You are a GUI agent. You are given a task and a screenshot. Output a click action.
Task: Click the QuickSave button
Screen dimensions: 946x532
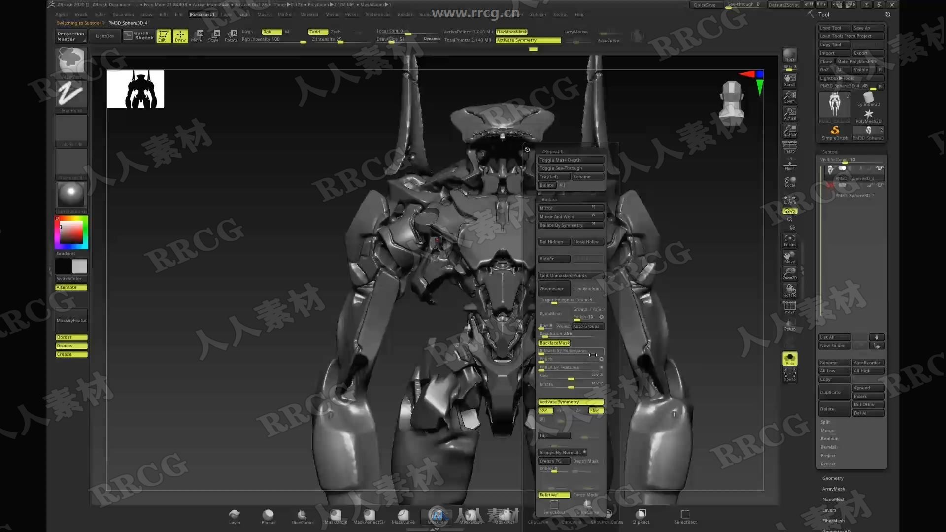tap(705, 5)
